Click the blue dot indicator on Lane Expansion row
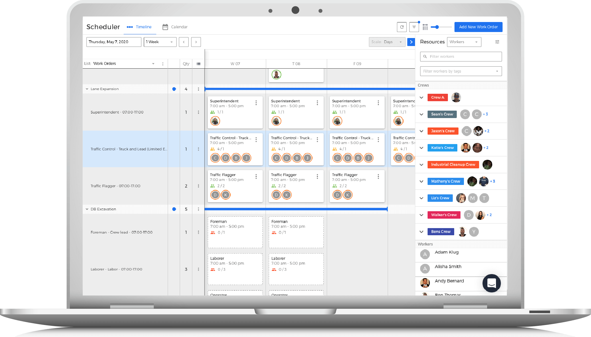 pyautogui.click(x=174, y=89)
